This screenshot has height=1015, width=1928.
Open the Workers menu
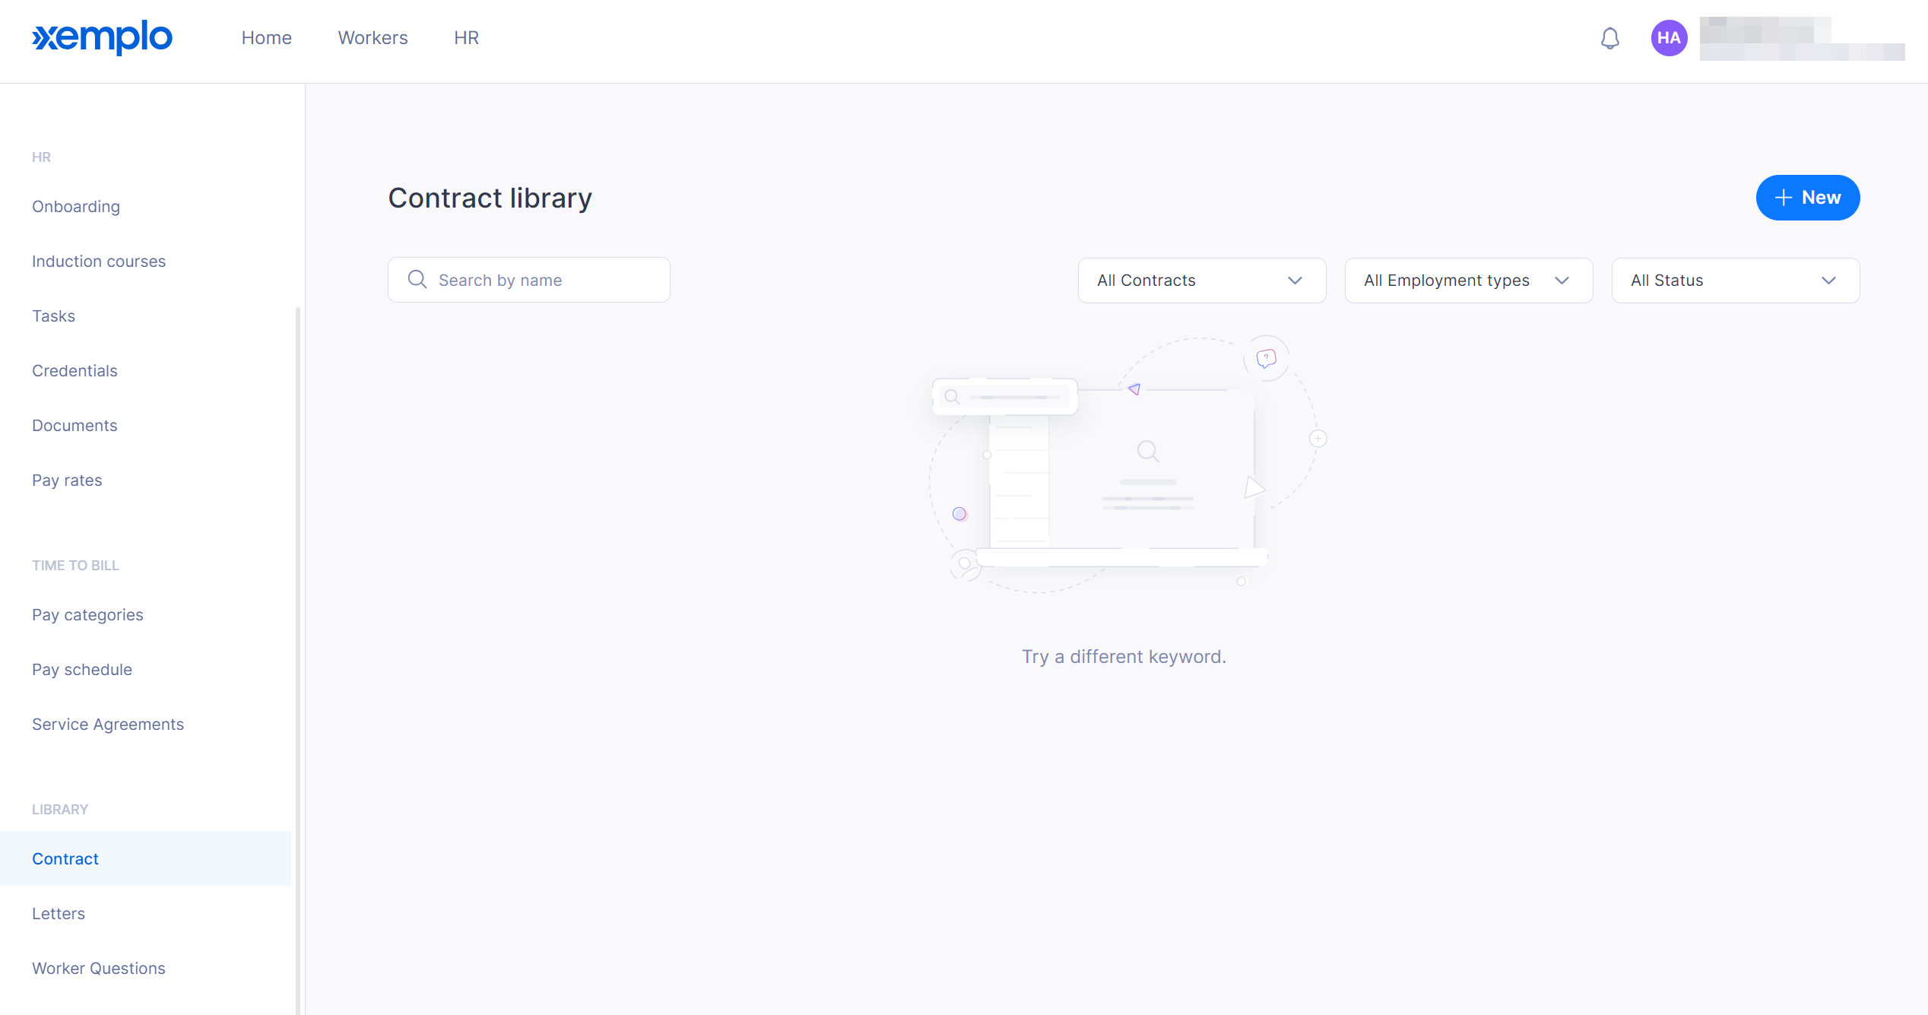(373, 38)
